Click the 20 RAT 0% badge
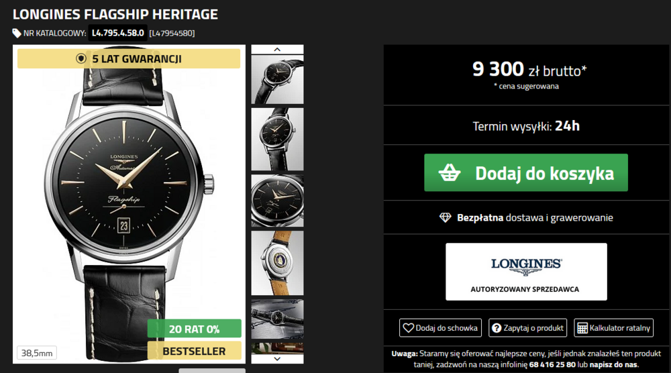The image size is (671, 373). point(195,329)
